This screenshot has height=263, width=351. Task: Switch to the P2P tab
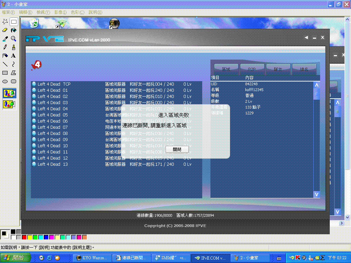[x=252, y=69]
